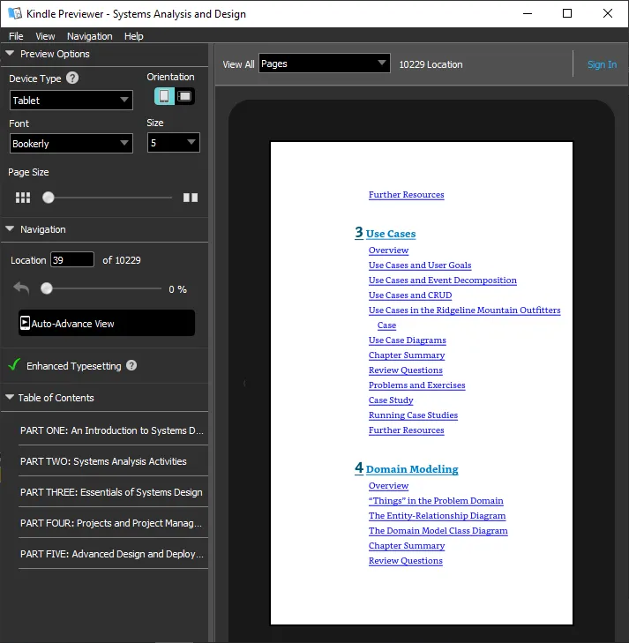The width and height of the screenshot is (629, 643).
Task: Click the two-page page size icon
Action: coord(191,198)
